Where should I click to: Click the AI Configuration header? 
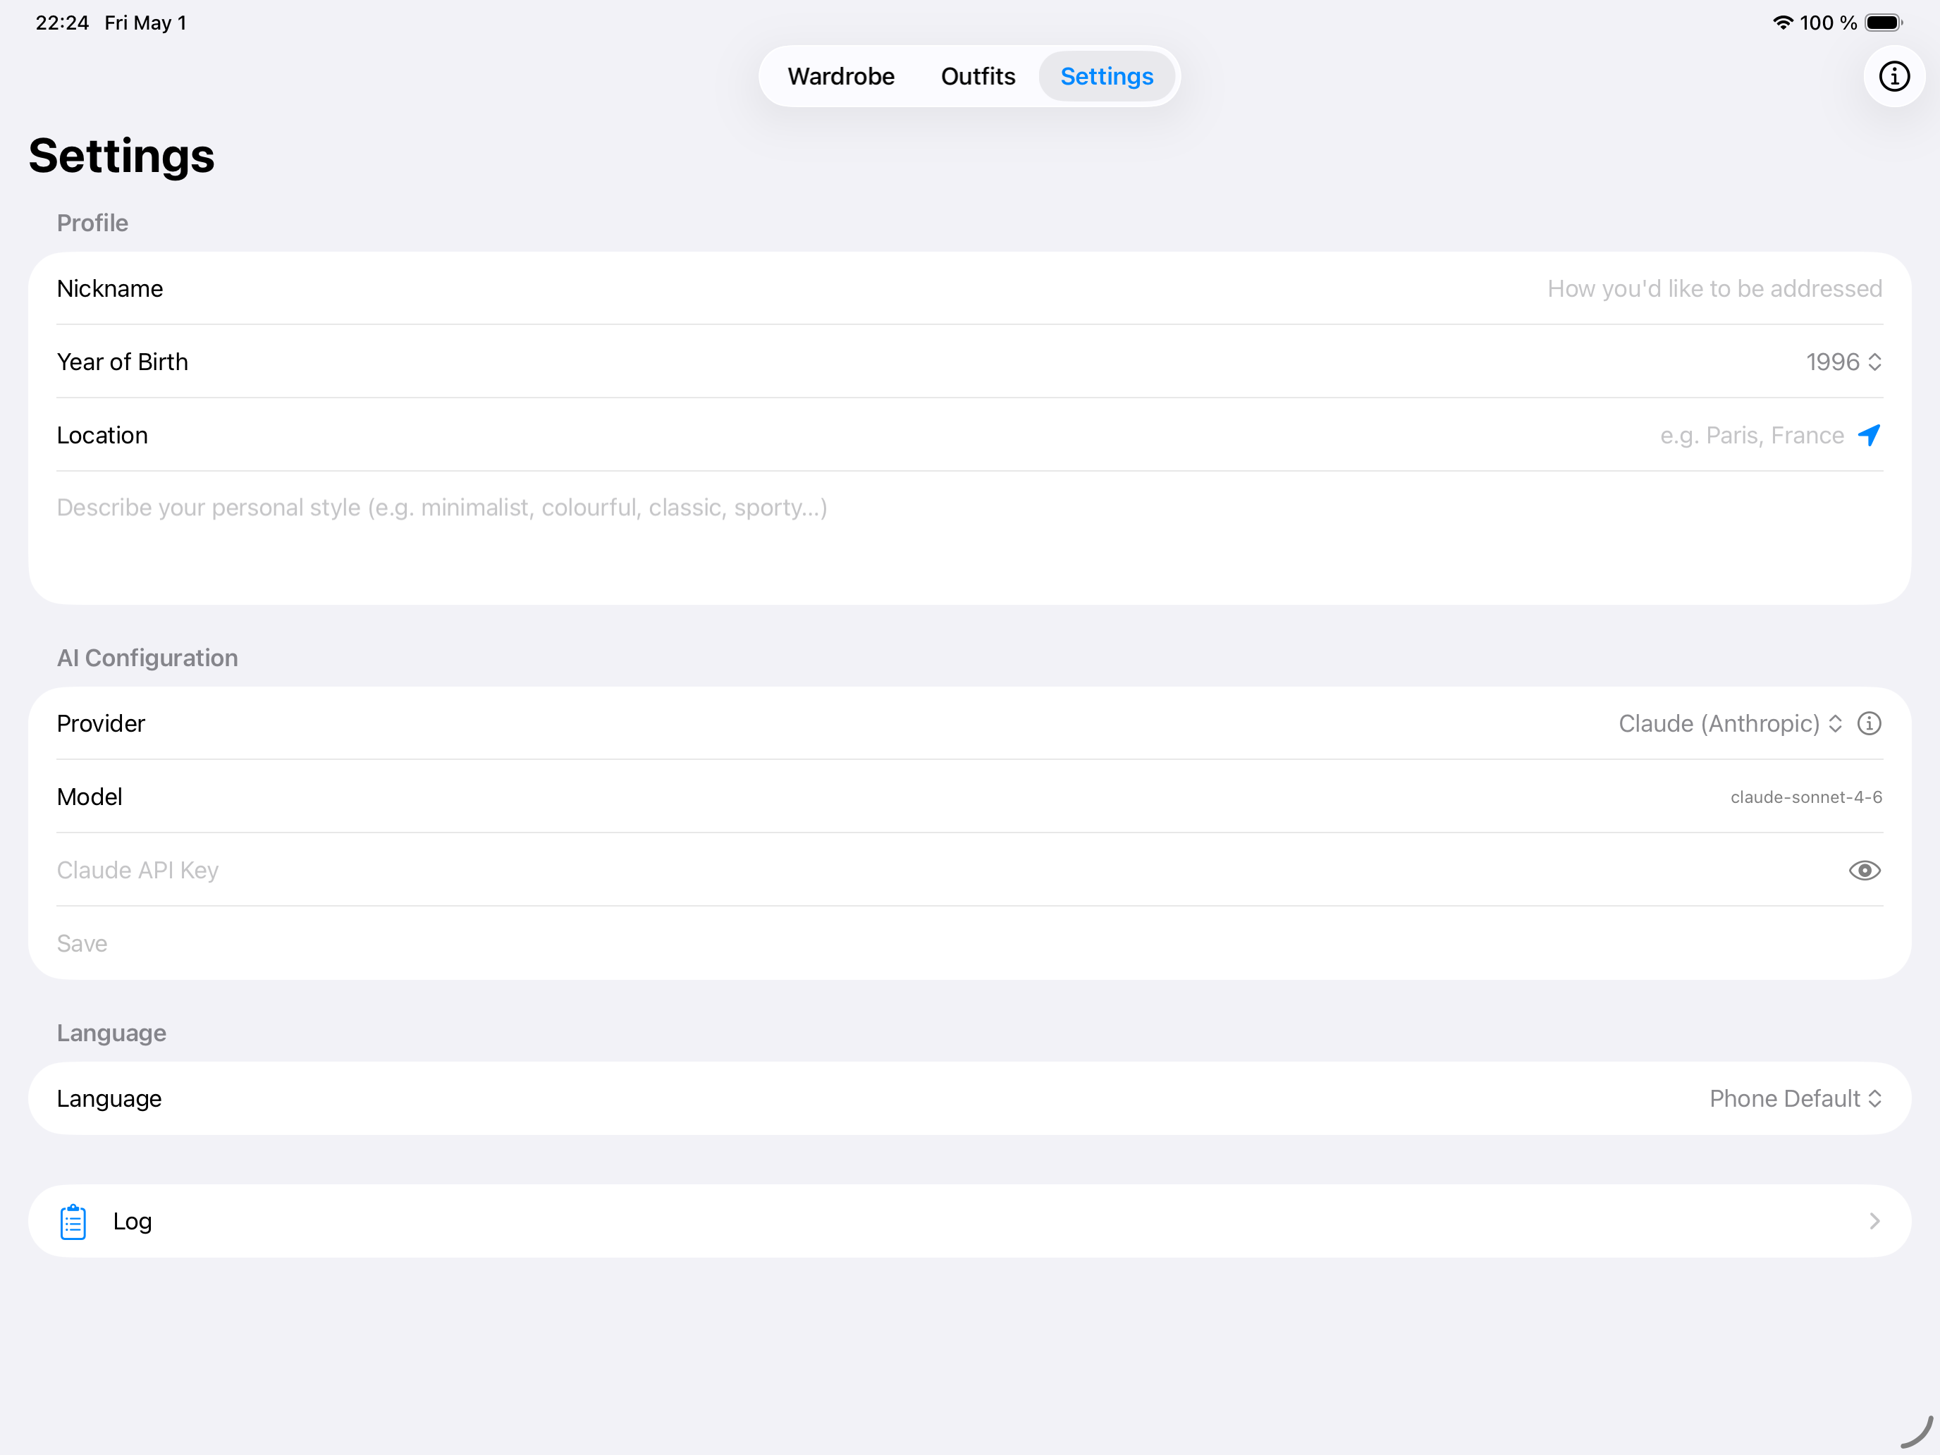tap(147, 658)
